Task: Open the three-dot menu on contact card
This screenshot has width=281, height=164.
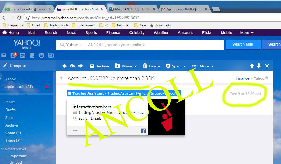Action: point(75,131)
